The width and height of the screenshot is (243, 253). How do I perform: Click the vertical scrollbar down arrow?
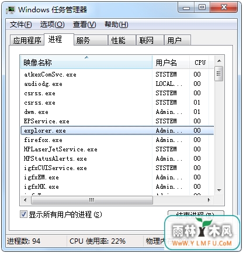point(219,190)
